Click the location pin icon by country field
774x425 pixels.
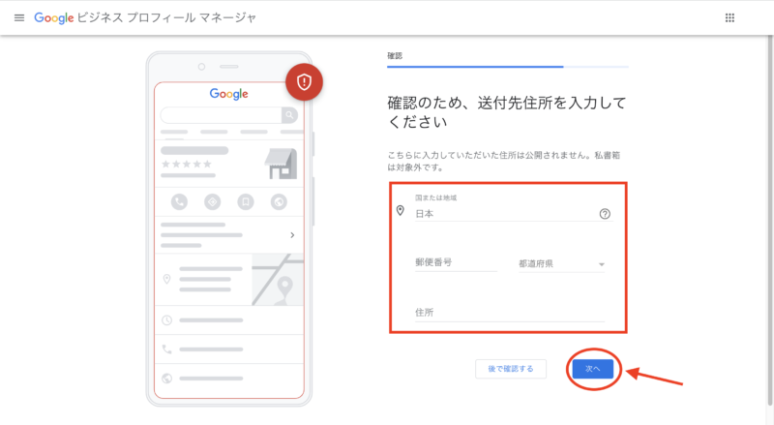(401, 211)
